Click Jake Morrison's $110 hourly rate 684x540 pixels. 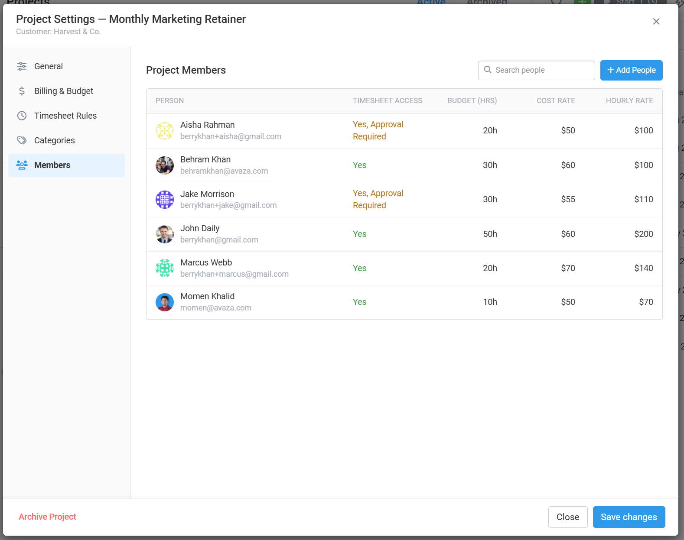pos(644,199)
